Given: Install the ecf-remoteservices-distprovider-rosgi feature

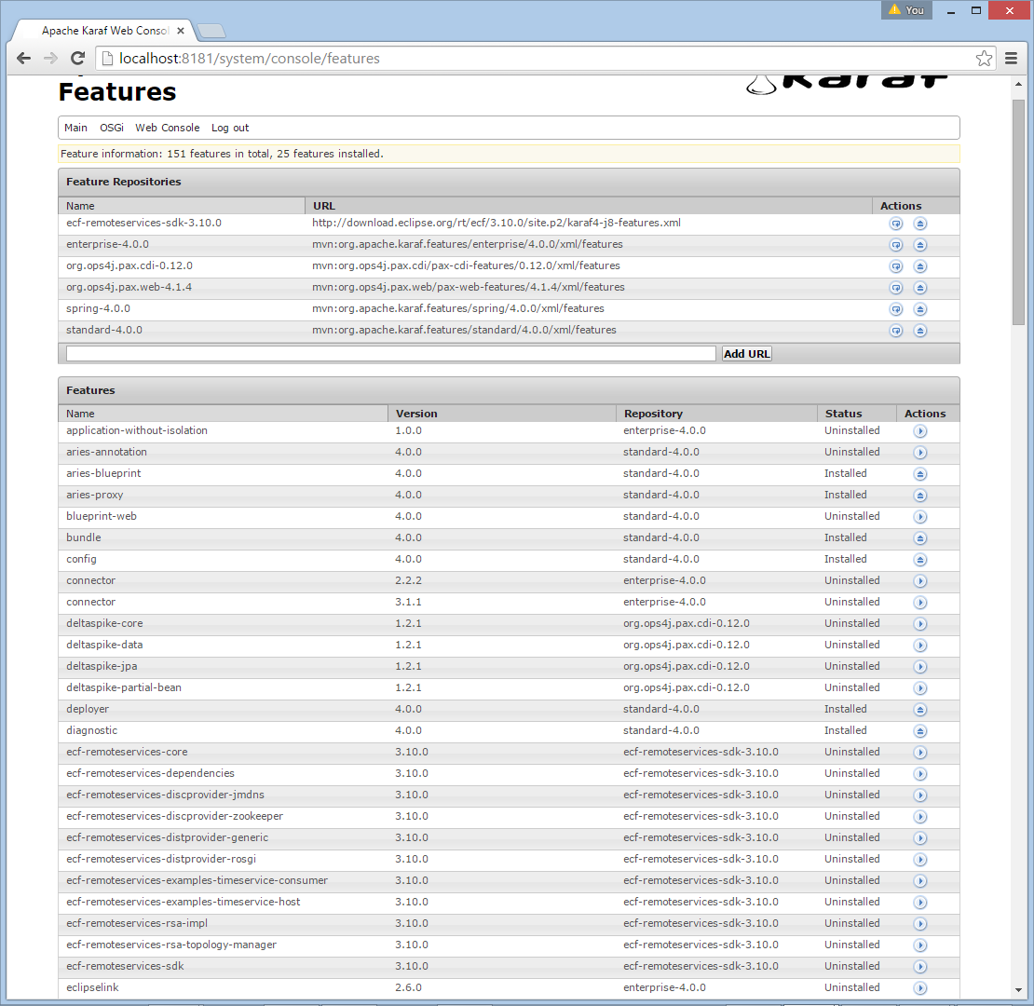Looking at the screenshot, I should point(920,860).
